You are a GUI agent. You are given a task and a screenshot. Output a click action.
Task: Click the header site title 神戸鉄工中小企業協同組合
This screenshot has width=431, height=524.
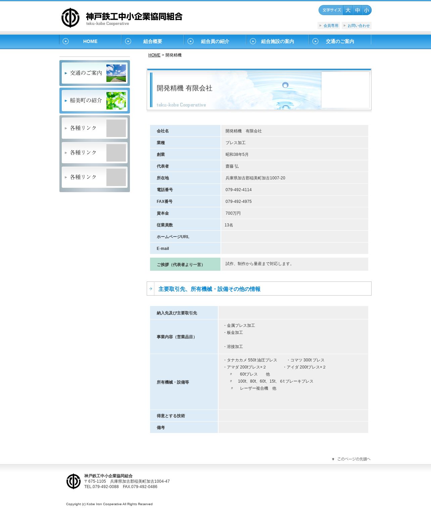(134, 16)
